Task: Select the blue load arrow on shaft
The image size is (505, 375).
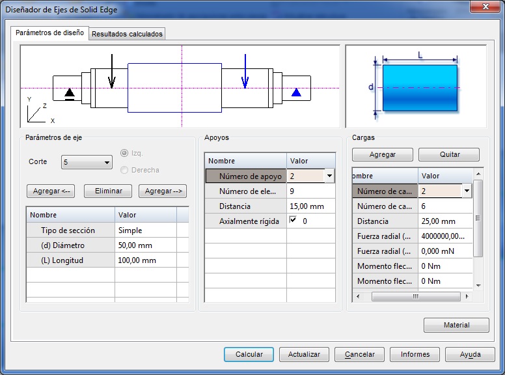Action: pyautogui.click(x=245, y=72)
